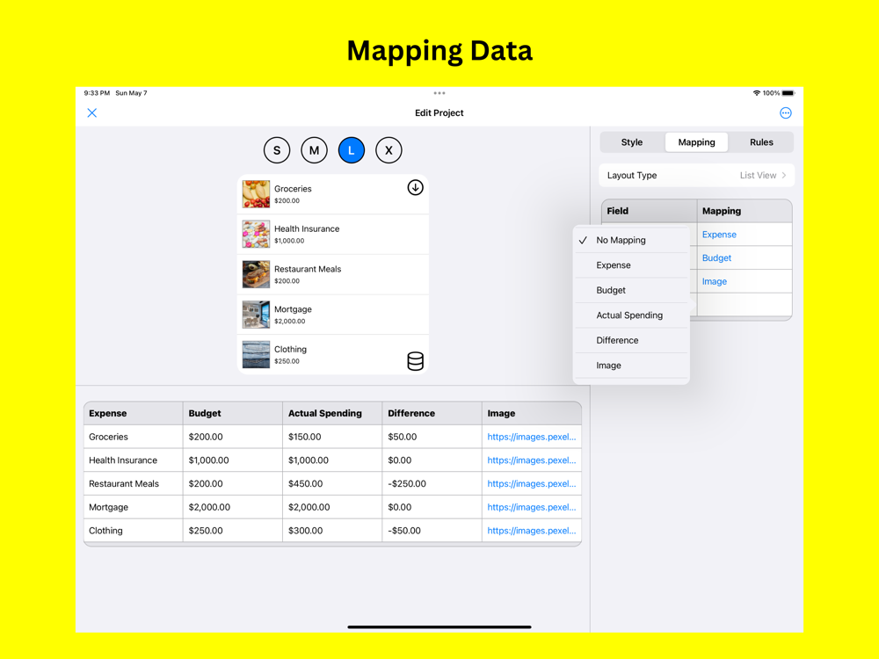Image resolution: width=879 pixels, height=659 pixels.
Task: Select the $150.00 actual spending cell
Action: 332,437
